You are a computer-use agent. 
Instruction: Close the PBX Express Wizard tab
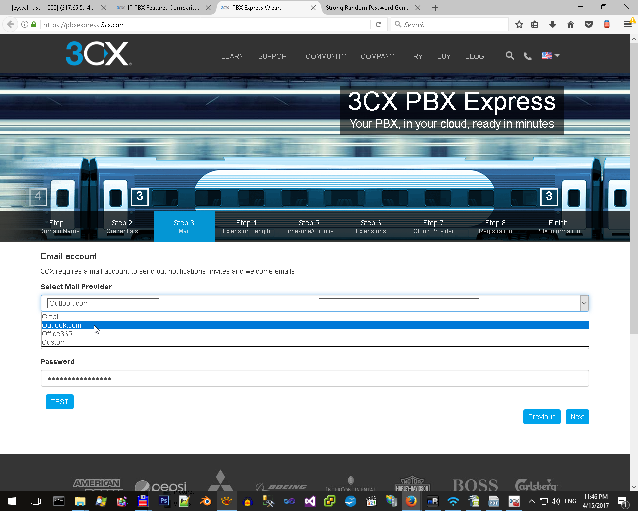(x=313, y=8)
